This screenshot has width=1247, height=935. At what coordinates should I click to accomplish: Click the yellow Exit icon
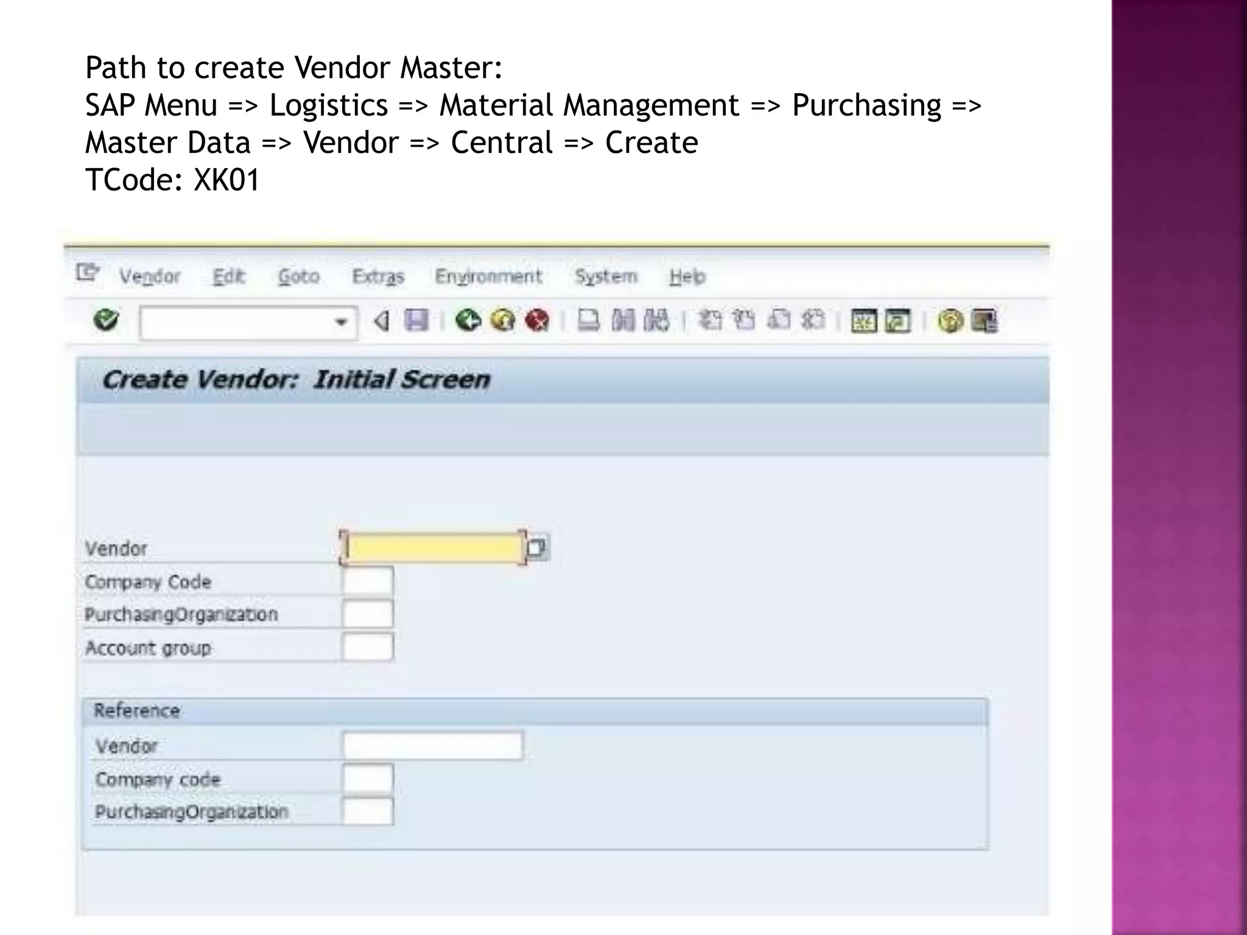pos(503,320)
